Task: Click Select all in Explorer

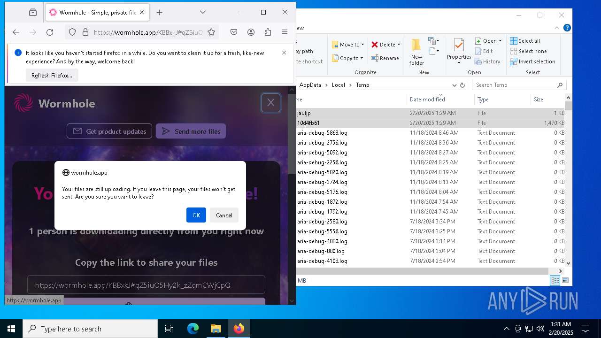Action: pos(525,41)
